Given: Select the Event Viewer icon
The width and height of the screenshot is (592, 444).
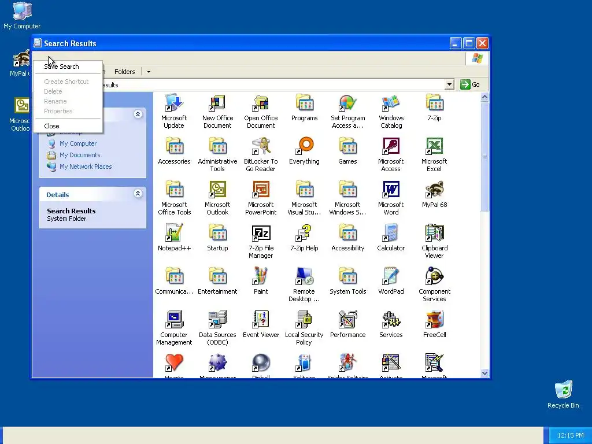Looking at the screenshot, I should [261, 325].
